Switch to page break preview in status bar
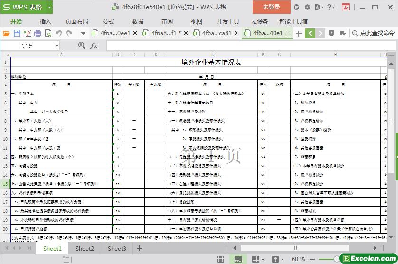Viewport: 398px width, 264px height. [238, 259]
